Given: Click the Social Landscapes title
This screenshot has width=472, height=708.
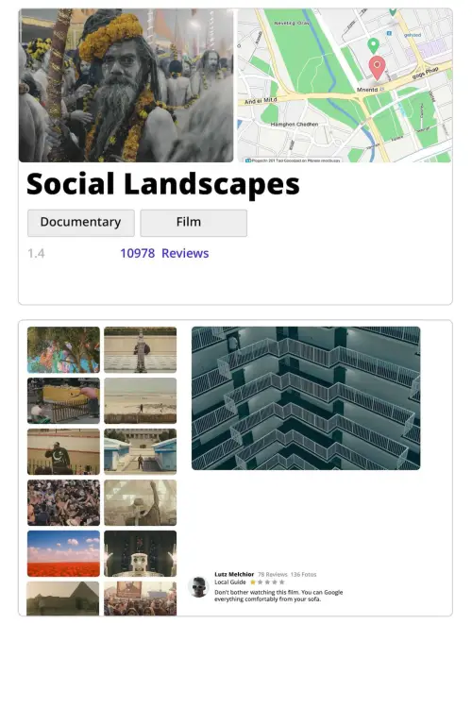Looking at the screenshot, I should [x=163, y=184].
